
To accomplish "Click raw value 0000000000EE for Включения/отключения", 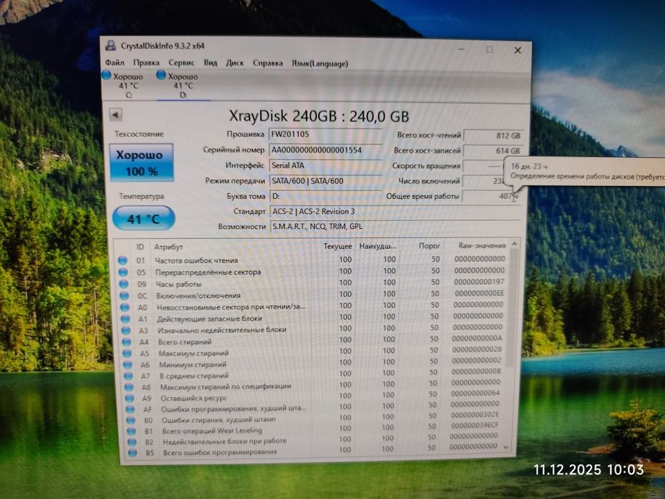I will pos(479,293).
